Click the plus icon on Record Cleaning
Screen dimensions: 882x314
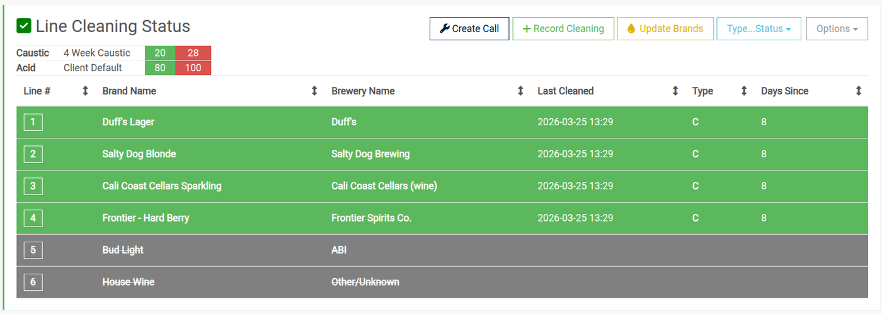(527, 28)
